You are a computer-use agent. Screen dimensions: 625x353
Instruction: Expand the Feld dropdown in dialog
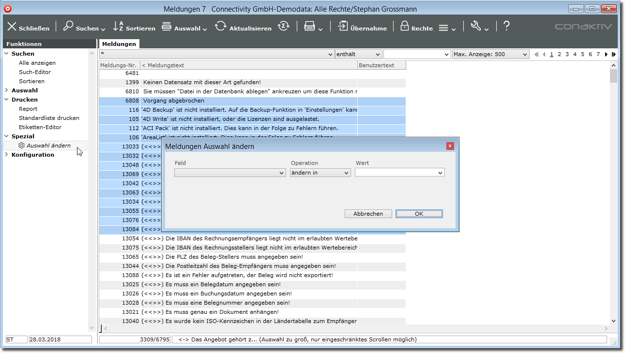pyautogui.click(x=230, y=173)
